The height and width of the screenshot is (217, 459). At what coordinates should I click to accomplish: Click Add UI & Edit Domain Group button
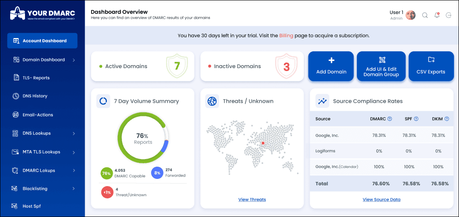381,66
